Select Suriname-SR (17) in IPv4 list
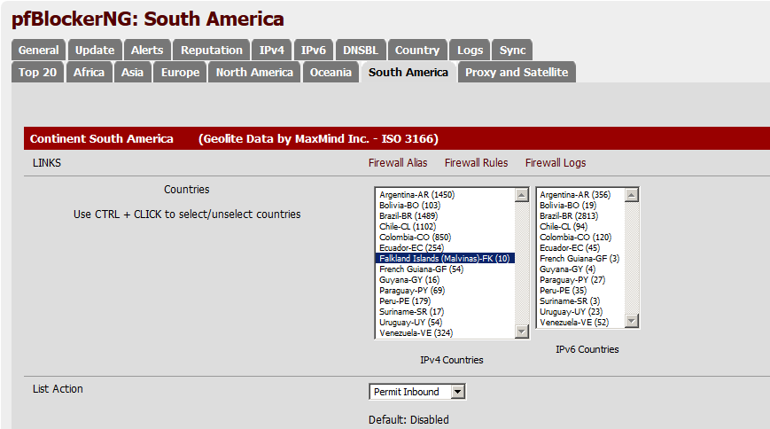Viewport: 770px width, 429px height. (x=445, y=311)
